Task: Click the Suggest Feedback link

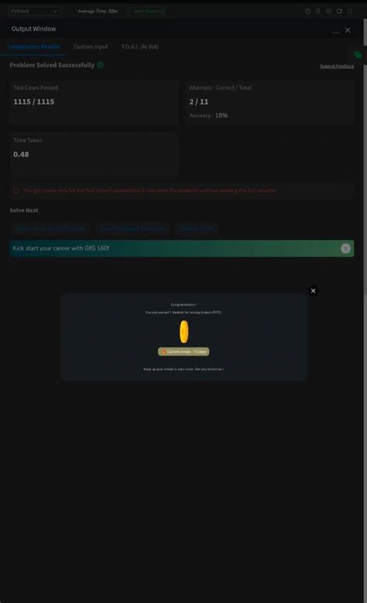Action: click(337, 66)
